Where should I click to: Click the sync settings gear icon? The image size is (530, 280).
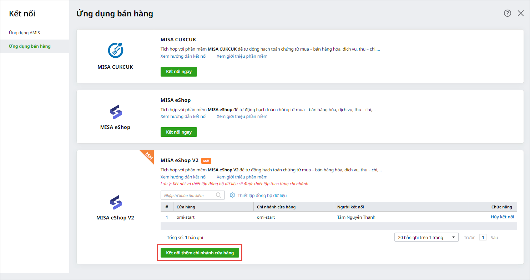(x=232, y=195)
